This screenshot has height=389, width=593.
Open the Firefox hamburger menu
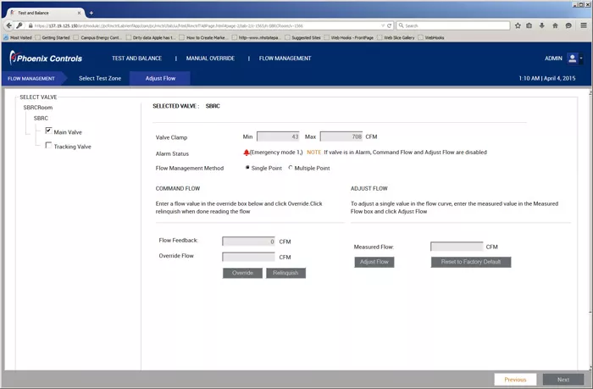pos(584,26)
